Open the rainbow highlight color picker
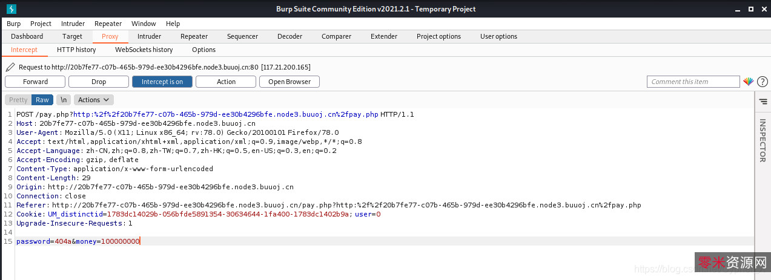Image resolution: width=771 pixels, height=280 pixels. (x=749, y=82)
